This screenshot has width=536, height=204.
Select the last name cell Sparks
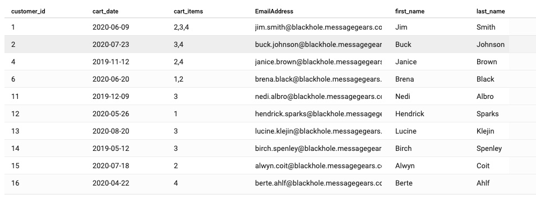(x=487, y=114)
